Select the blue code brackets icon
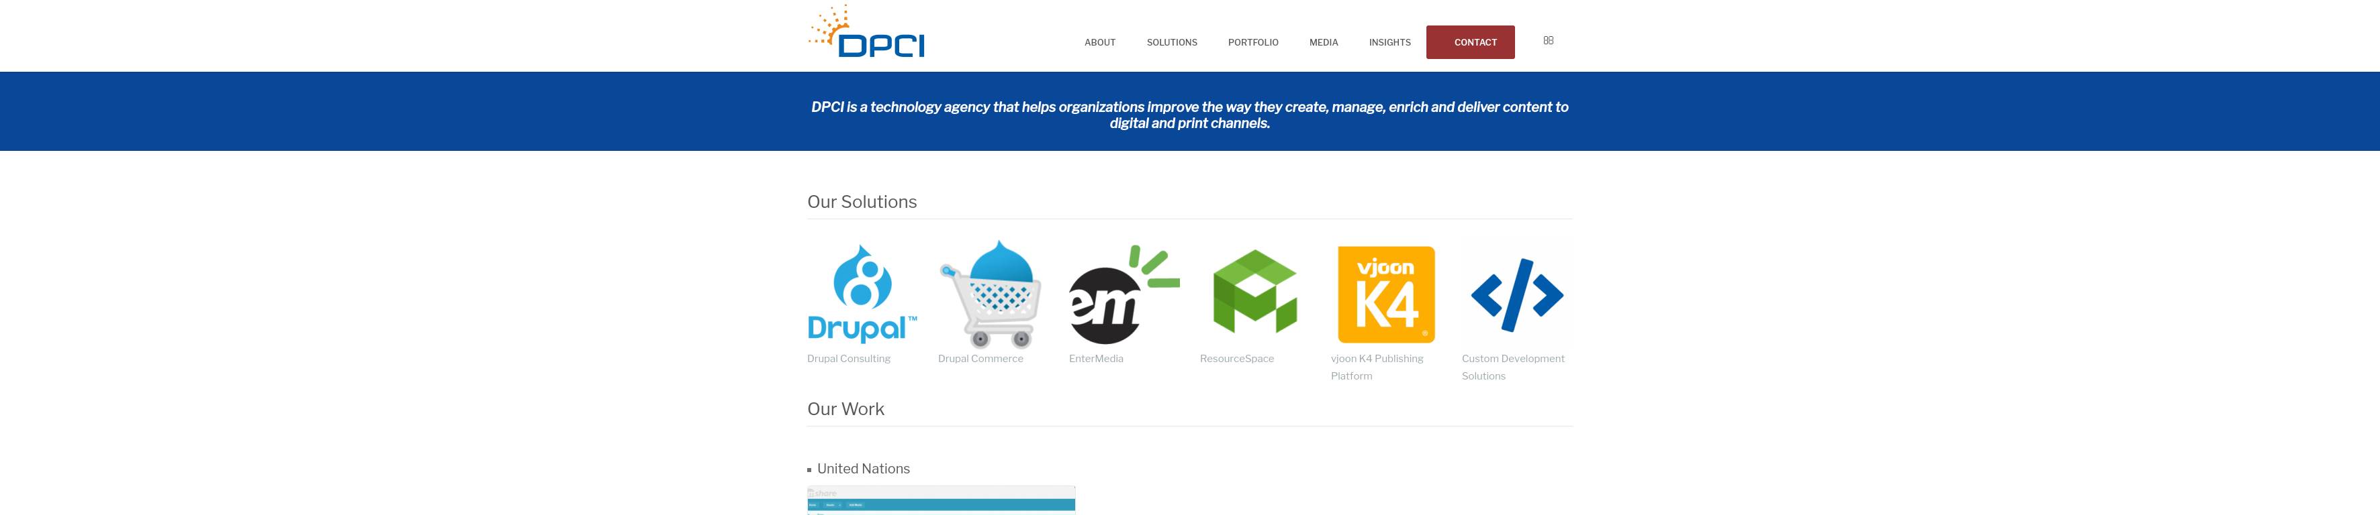Viewport: 2380px width, 515px height. (x=1516, y=295)
